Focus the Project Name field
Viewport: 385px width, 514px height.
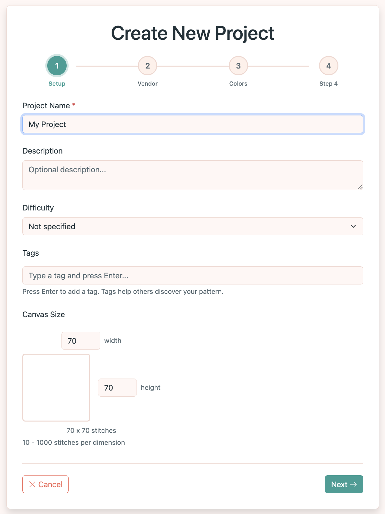click(x=192, y=124)
